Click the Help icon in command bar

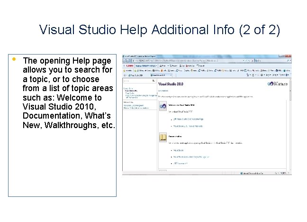[287, 75]
